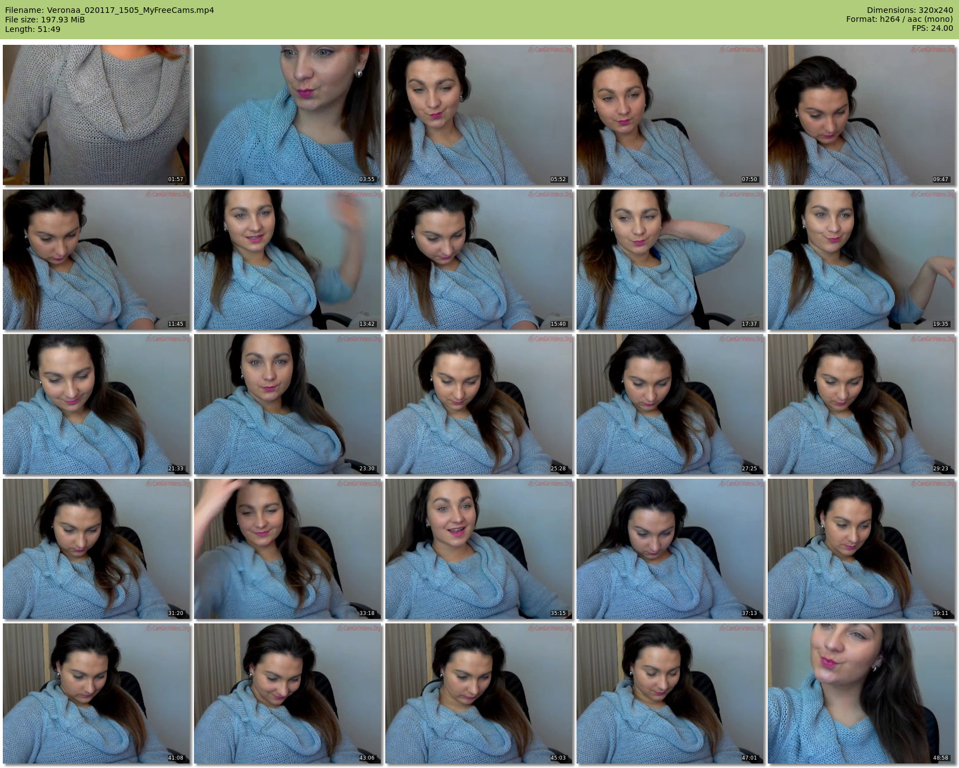Click the final thumbnail at 48:58
Image resolution: width=959 pixels, height=768 pixels.
pos(861,693)
